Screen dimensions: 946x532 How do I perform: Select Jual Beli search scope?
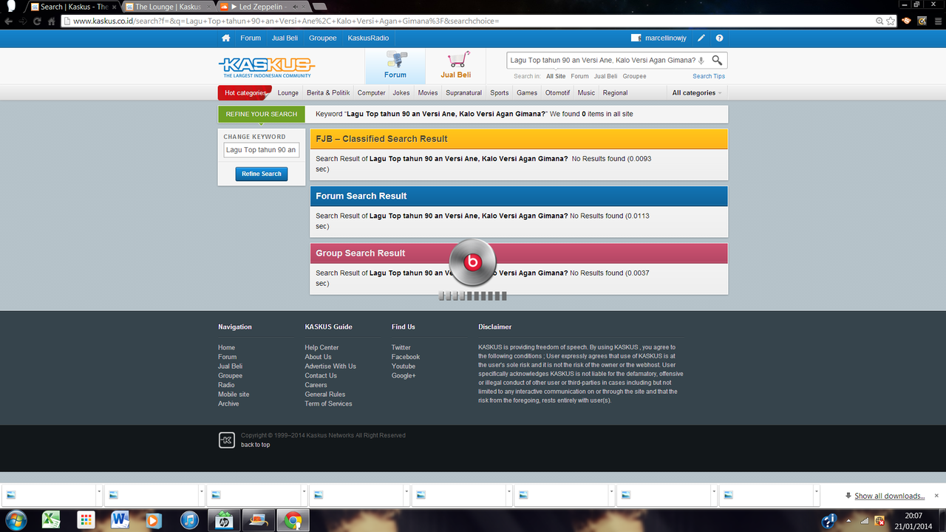point(605,76)
